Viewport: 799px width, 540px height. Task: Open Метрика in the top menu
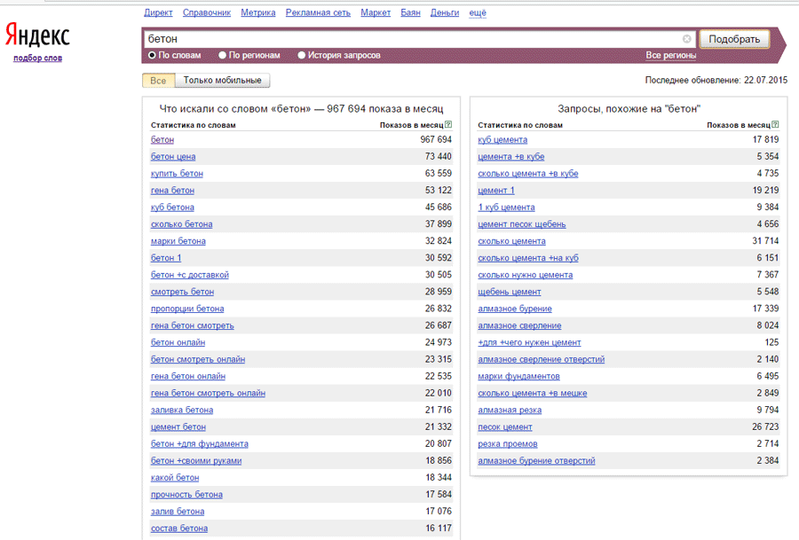[257, 12]
